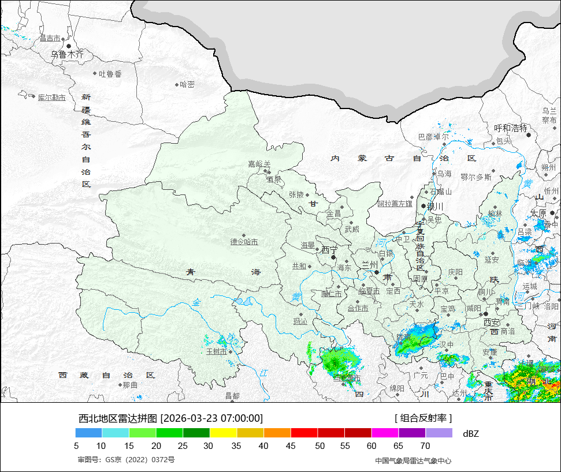Click the 兰州 capital label
The height and width of the screenshot is (472, 561).
pyautogui.click(x=370, y=265)
